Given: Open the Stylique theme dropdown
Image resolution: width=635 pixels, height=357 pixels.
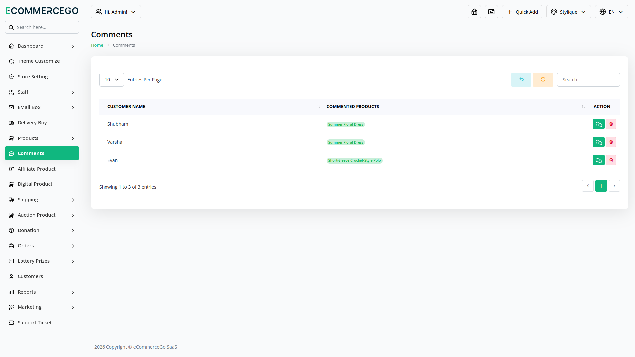Looking at the screenshot, I should coord(569,12).
